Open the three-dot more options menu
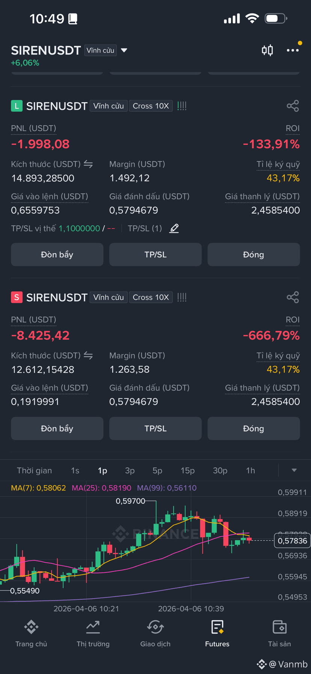Viewport: 311px width, 674px height. pos(293,50)
